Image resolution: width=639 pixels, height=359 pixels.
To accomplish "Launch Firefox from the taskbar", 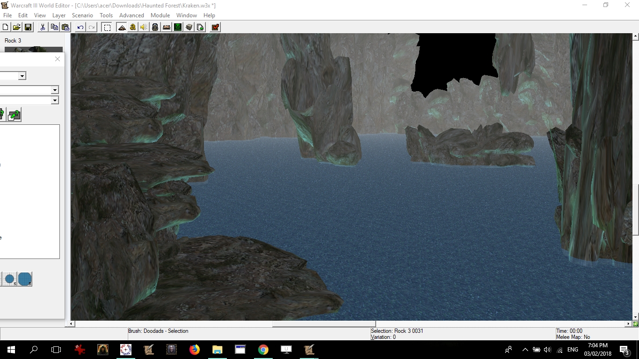I will tap(194, 350).
